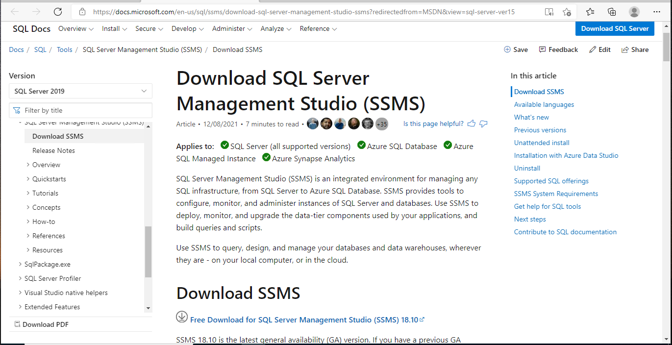This screenshot has height=345, width=672.
Task: Jump to Available languages section
Action: click(544, 104)
